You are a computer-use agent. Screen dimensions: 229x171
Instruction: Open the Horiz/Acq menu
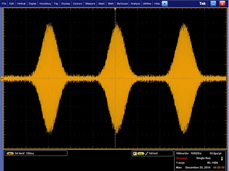point(45,4)
